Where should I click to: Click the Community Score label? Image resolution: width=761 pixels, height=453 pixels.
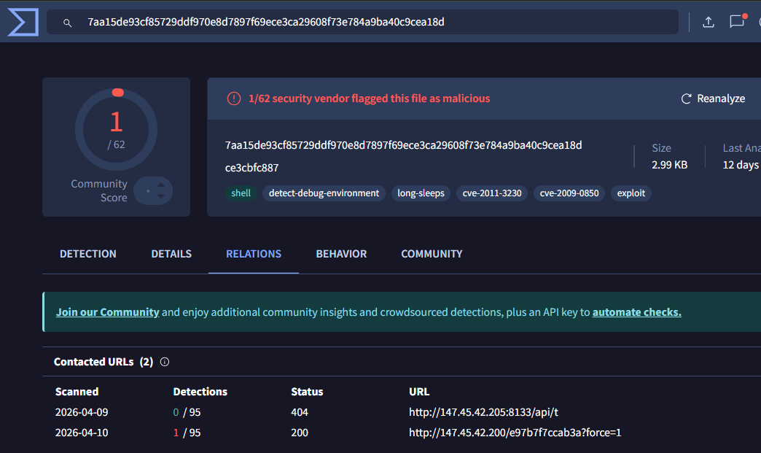(99, 191)
